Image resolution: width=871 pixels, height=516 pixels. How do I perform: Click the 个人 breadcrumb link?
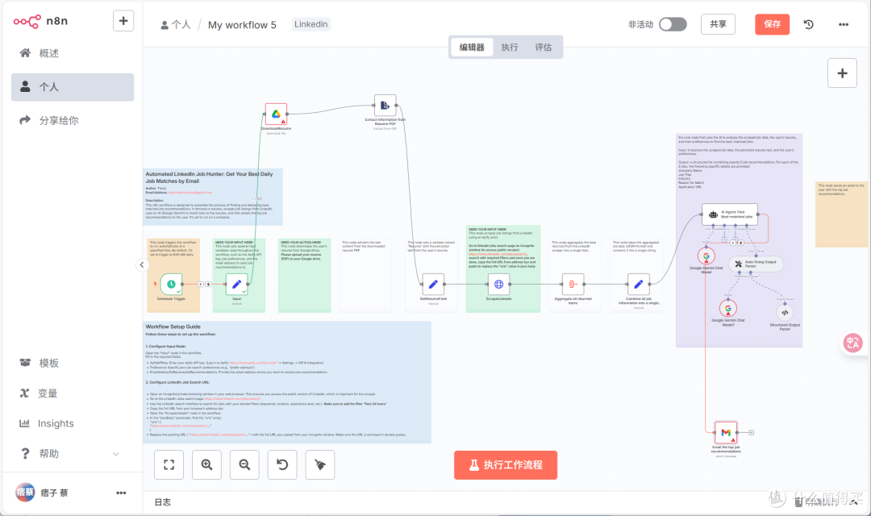[x=176, y=24]
